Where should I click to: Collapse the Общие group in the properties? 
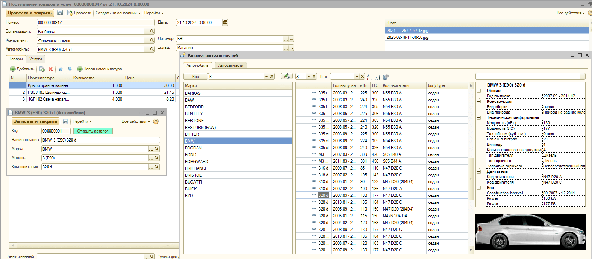479,91
